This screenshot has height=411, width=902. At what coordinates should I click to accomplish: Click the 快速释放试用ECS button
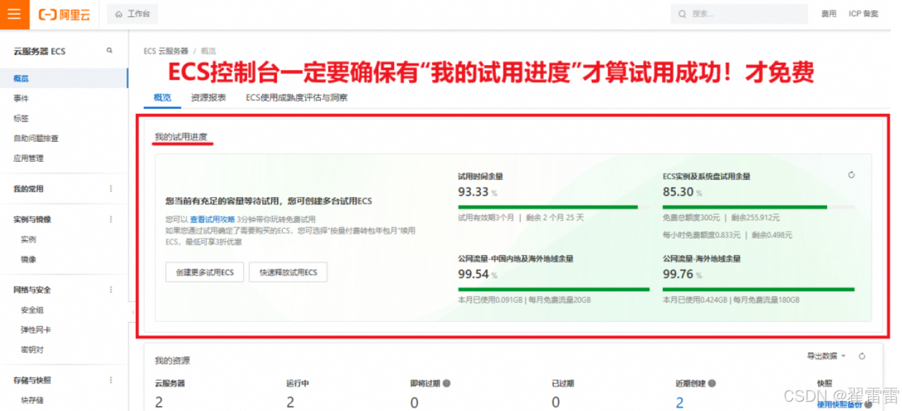[x=288, y=273]
